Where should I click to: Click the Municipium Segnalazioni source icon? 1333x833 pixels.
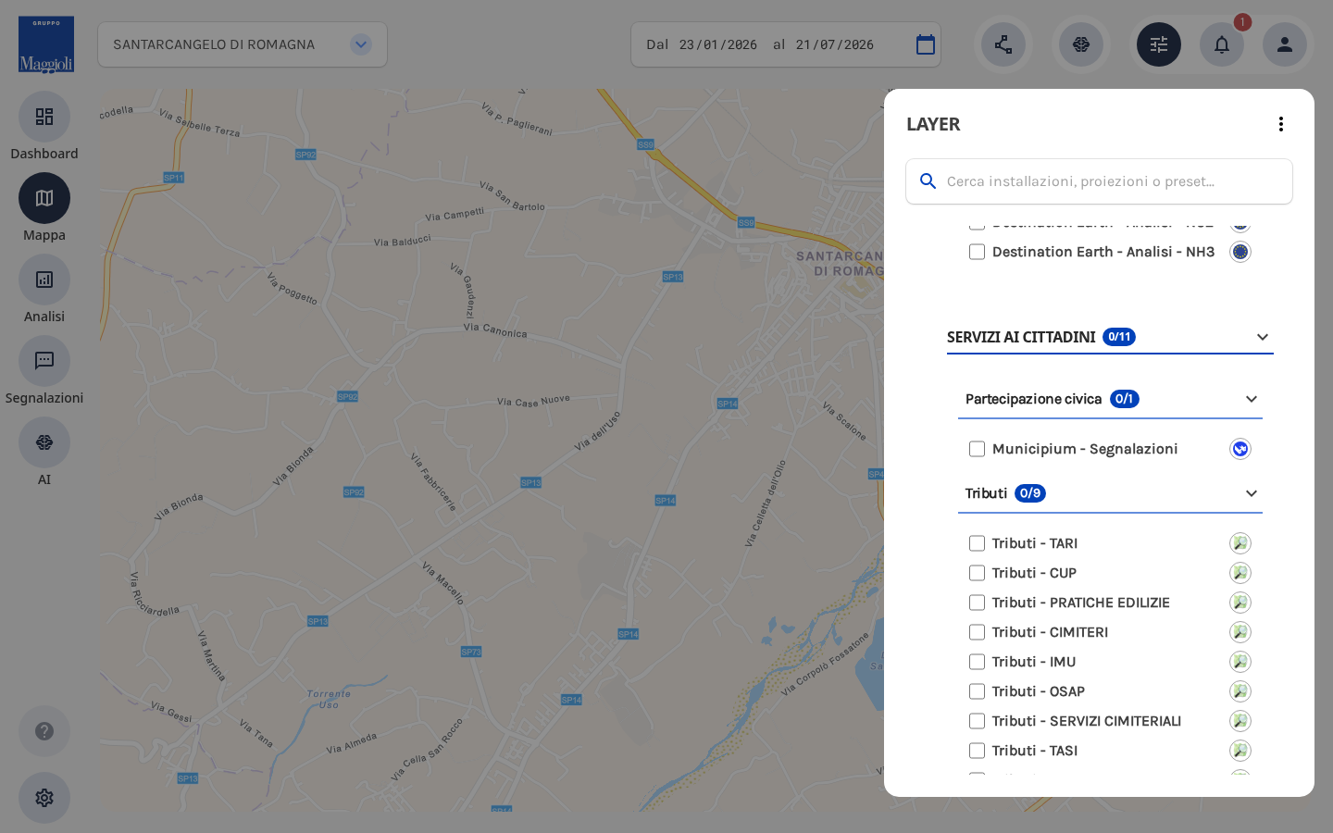(x=1240, y=449)
